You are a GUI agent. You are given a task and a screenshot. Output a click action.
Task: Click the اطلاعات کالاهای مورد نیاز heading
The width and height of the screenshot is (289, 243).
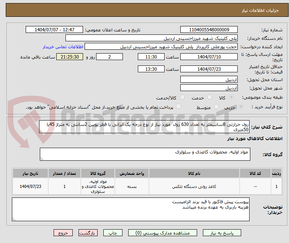[255, 139]
